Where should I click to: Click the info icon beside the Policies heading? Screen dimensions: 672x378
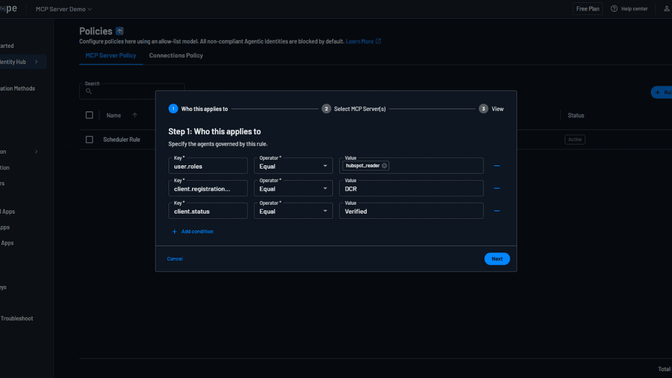[x=119, y=30]
